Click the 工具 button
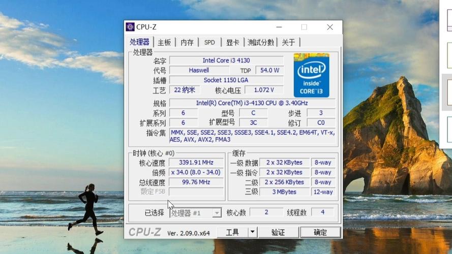 click(x=232, y=233)
